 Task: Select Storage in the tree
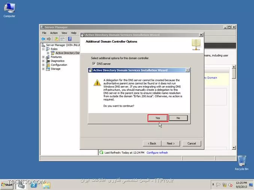click(55, 69)
